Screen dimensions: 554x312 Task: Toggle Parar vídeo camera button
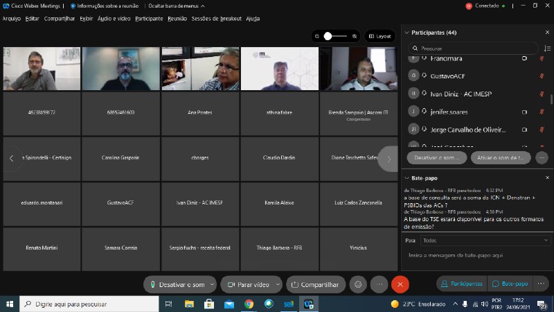[248, 284]
